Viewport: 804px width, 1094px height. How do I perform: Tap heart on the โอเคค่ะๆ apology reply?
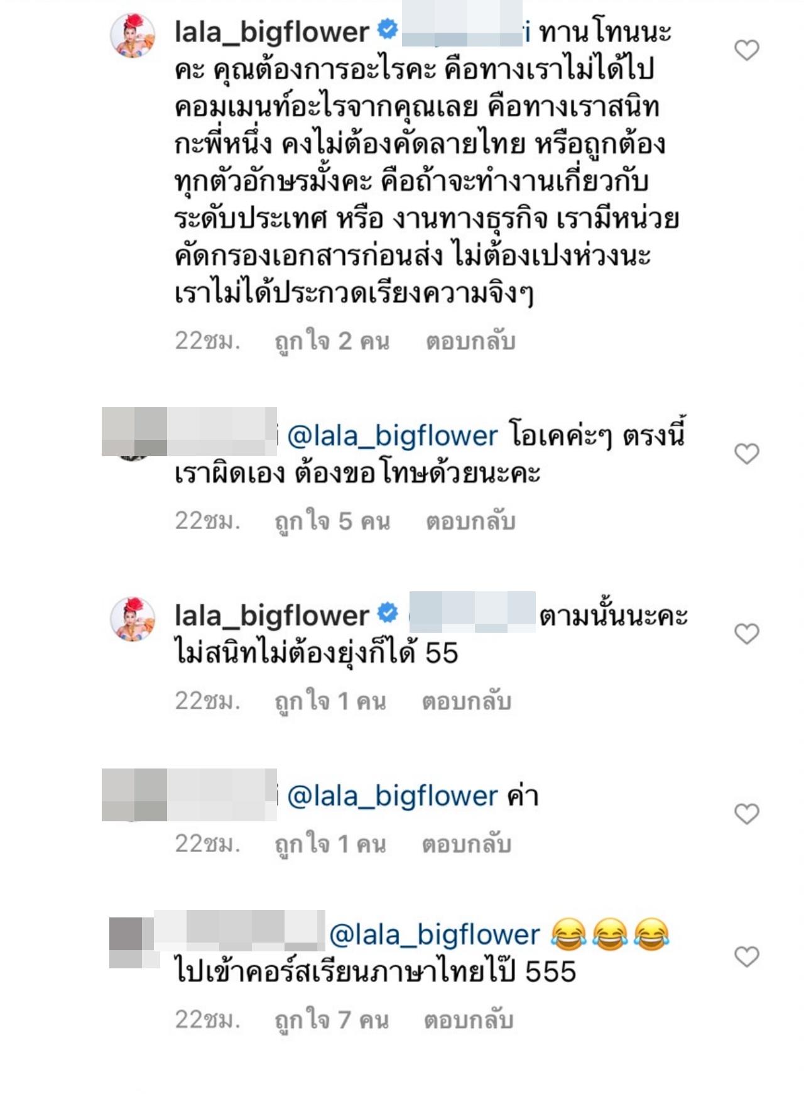pyautogui.click(x=747, y=454)
